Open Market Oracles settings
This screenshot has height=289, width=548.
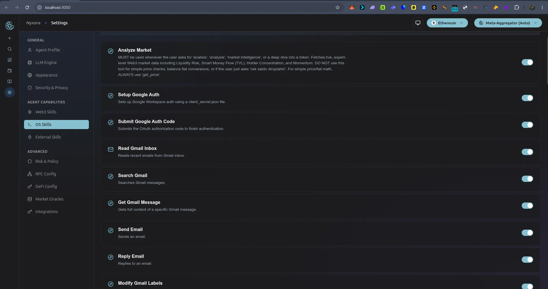[x=56, y=199]
